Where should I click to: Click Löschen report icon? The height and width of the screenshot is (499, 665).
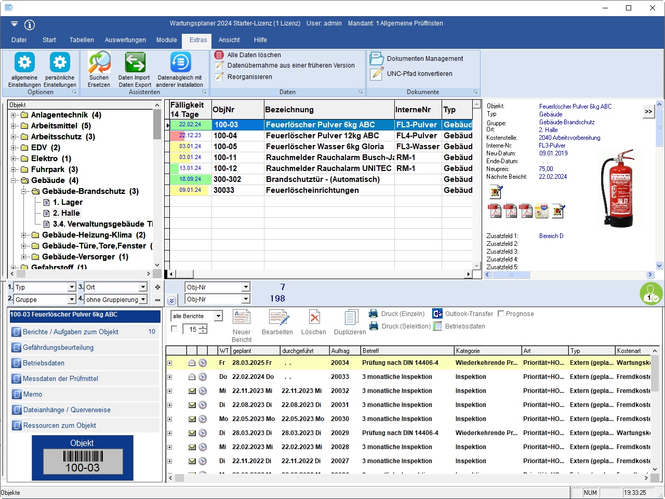coord(314,318)
